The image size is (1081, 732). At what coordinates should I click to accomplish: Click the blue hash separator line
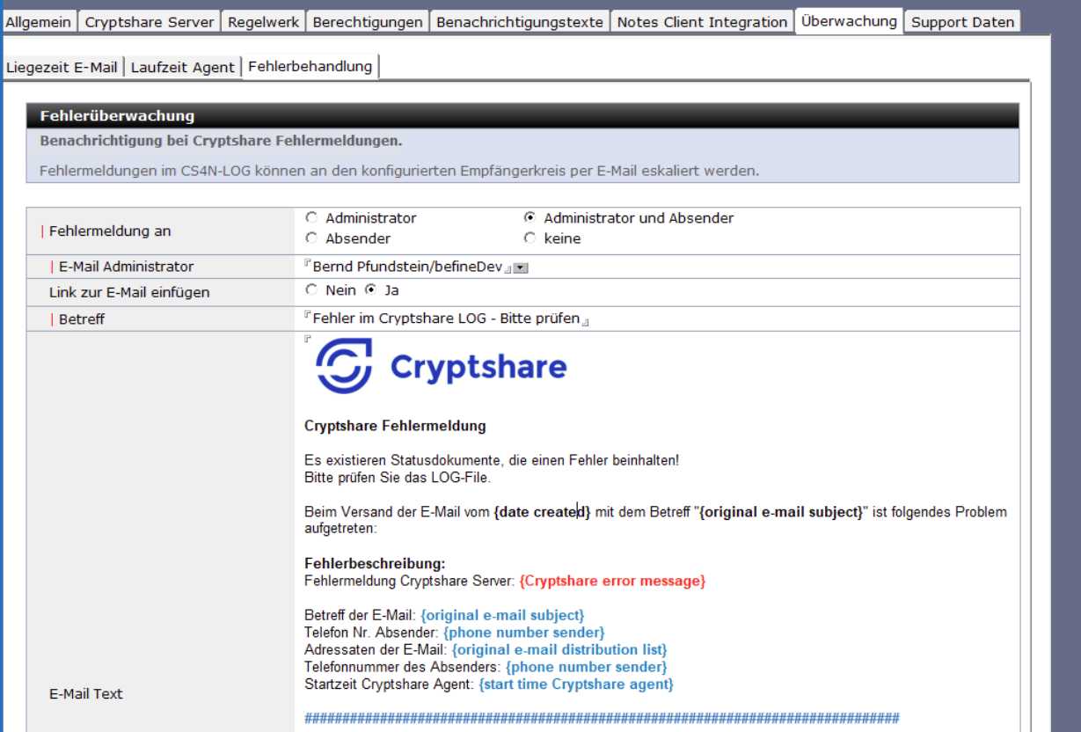click(x=602, y=718)
